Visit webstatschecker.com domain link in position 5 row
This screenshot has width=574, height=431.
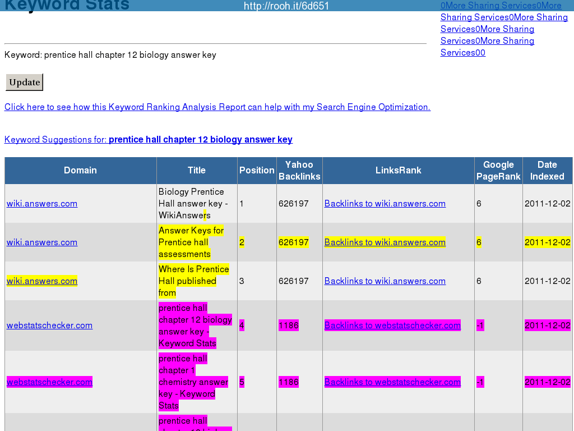coord(49,382)
